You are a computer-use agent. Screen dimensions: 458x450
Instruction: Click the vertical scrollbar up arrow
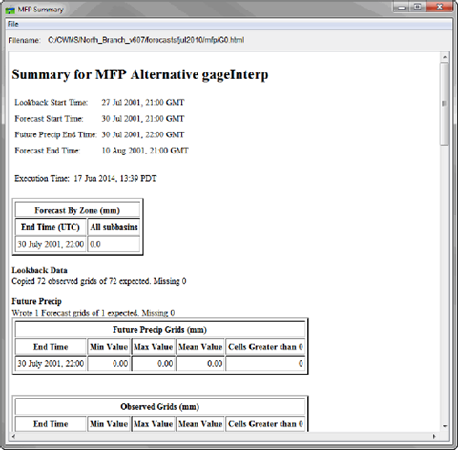(x=445, y=57)
